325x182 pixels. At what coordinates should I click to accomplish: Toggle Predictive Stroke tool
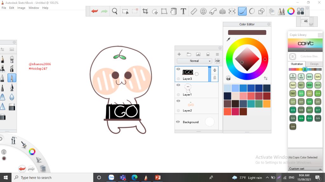252,11
